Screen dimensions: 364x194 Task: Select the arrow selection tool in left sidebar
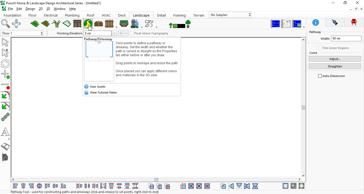point(5,42)
